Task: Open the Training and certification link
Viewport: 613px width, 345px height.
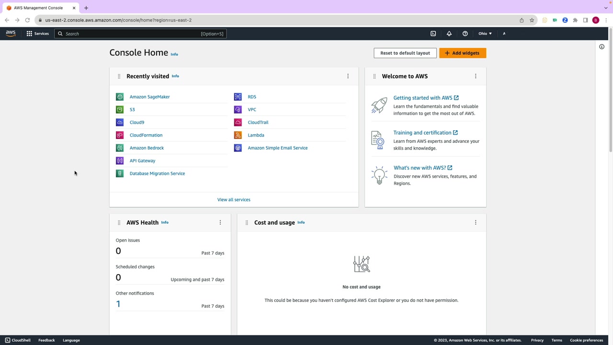Action: [425, 133]
